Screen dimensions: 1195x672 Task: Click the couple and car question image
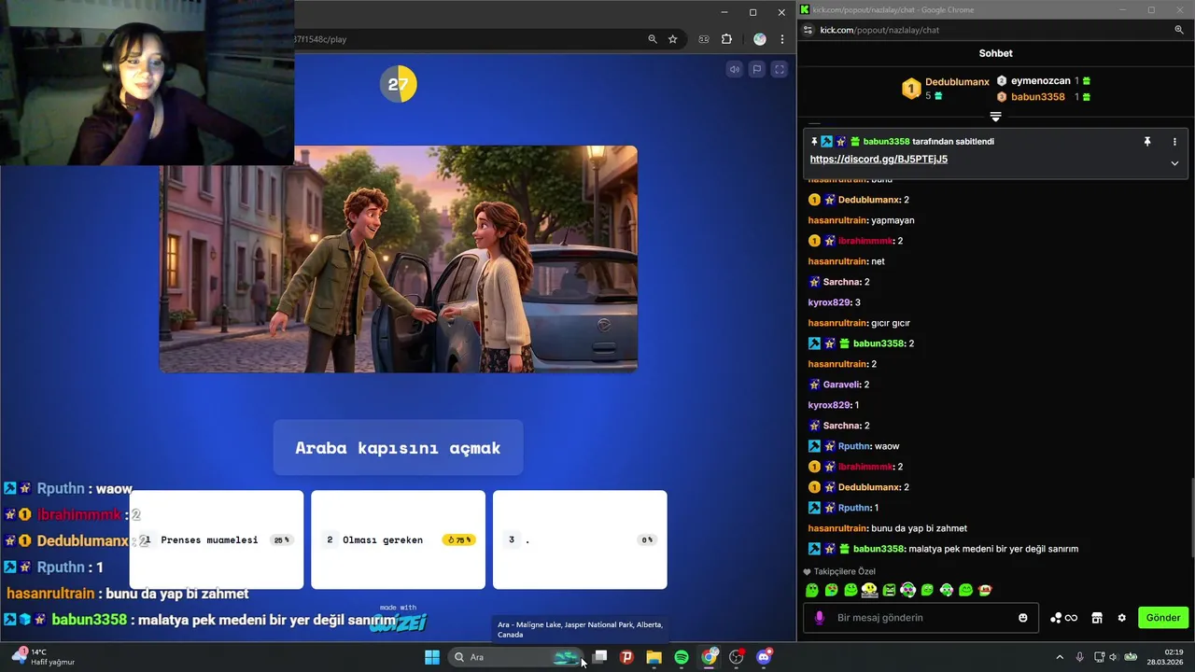[399, 259]
